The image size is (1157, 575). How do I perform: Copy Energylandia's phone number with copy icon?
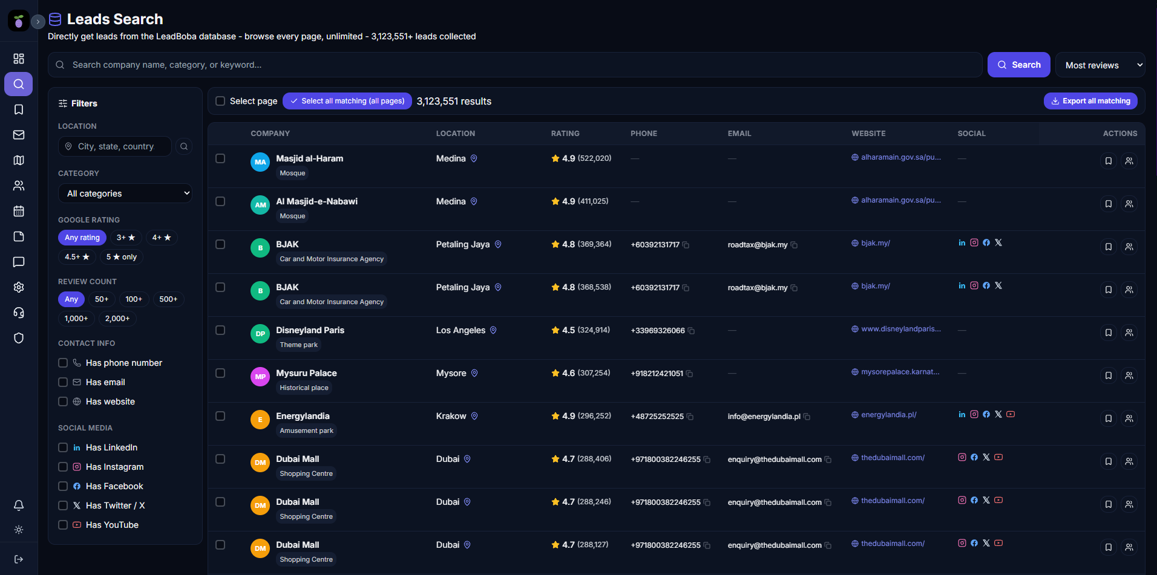click(690, 417)
